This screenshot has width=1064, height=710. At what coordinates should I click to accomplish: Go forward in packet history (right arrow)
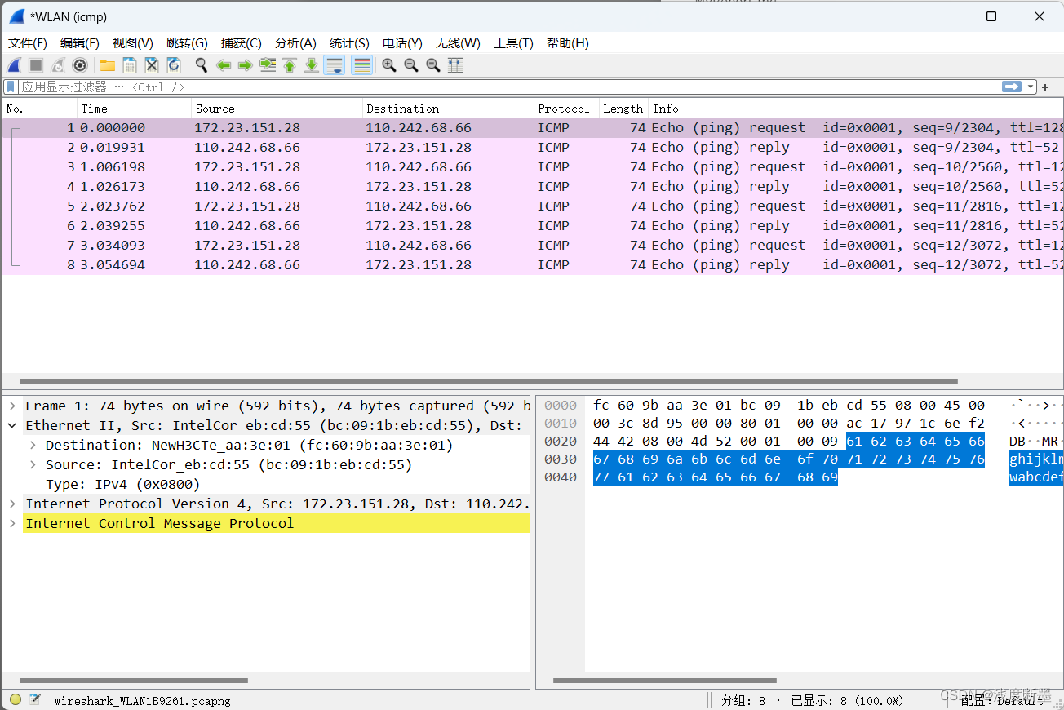245,65
